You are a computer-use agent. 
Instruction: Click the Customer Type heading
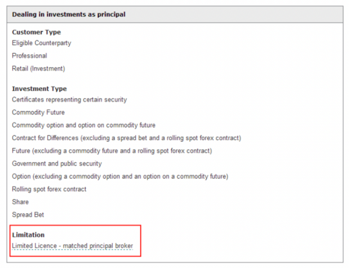click(36, 32)
